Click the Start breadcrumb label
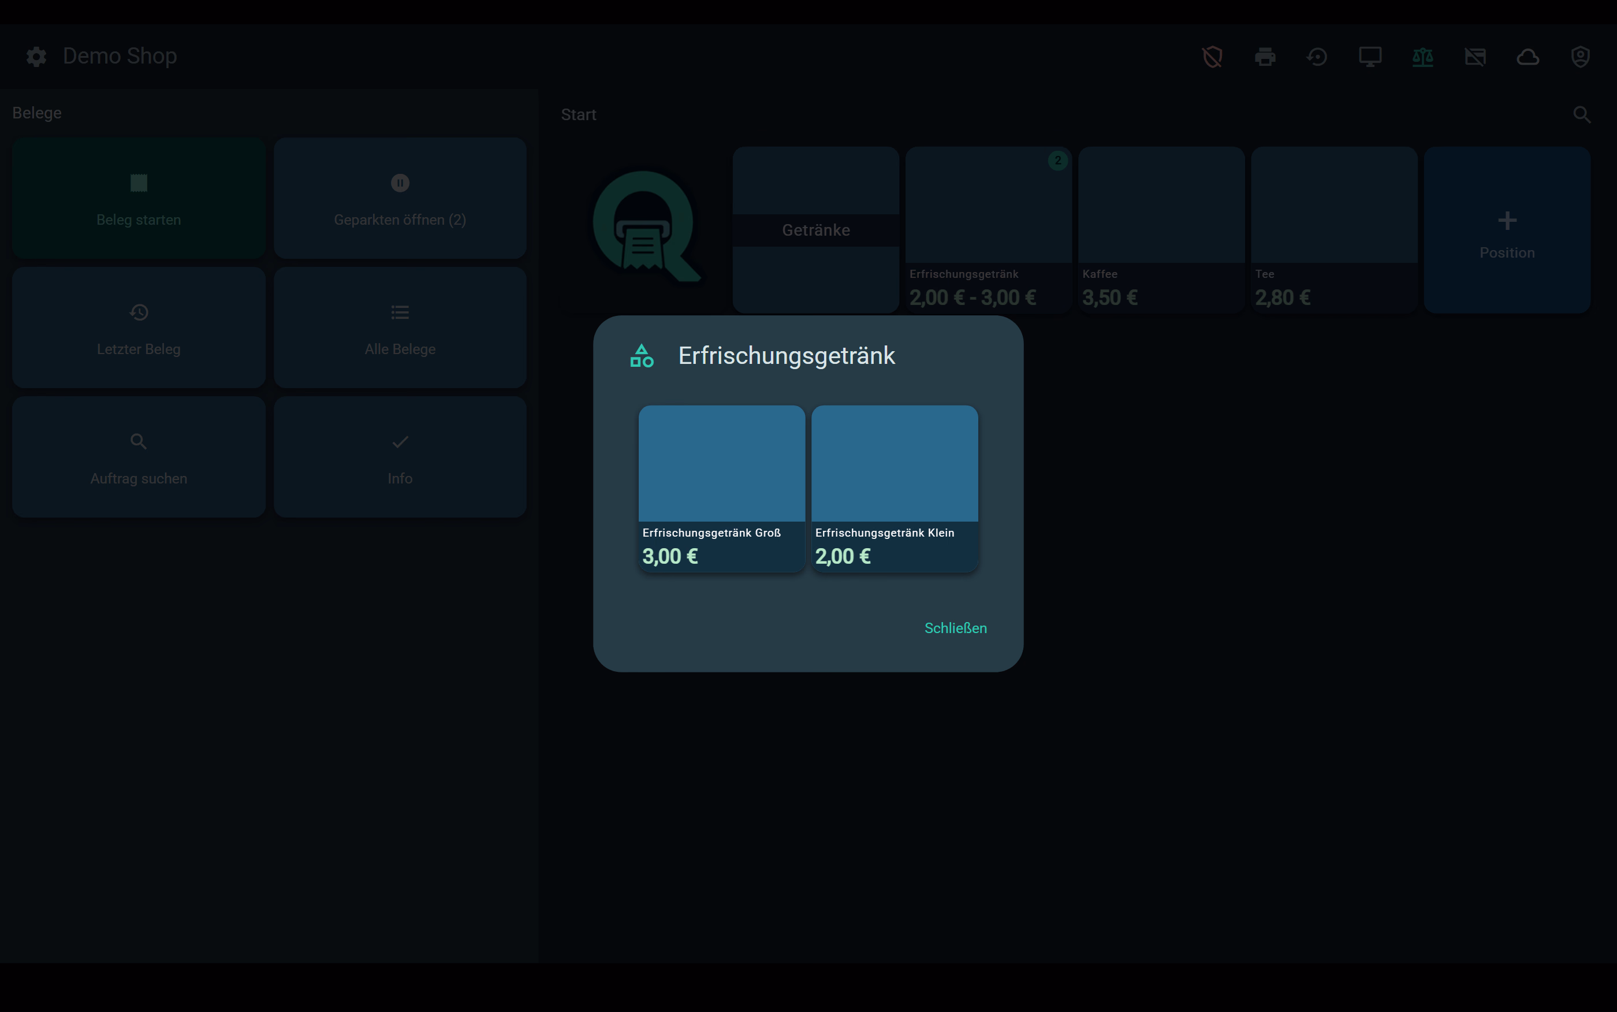Viewport: 1617px width, 1012px height. click(579, 114)
